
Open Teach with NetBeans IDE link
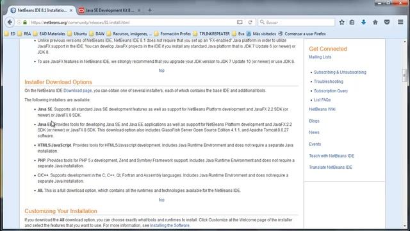[331, 156]
